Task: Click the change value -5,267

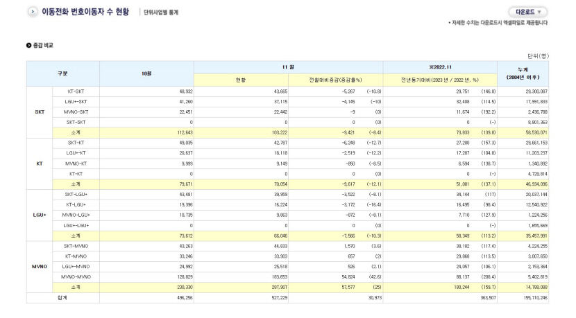Action: click(x=348, y=91)
